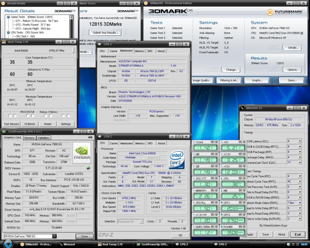Open SPD tab in upper CPU-Z window
The image size is (310, 248).
click(x=150, y=51)
